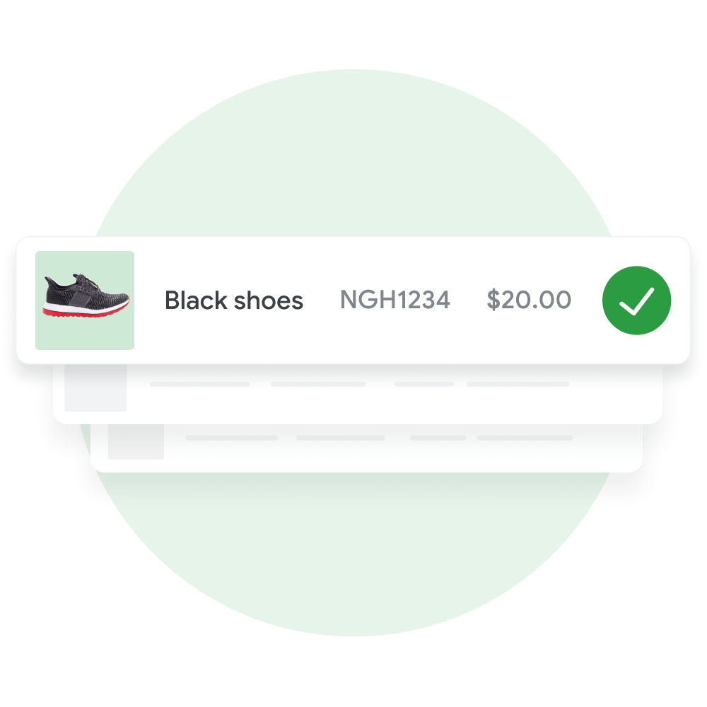Click the third row's first placeholder text bar
The image size is (707, 707).
tap(231, 438)
